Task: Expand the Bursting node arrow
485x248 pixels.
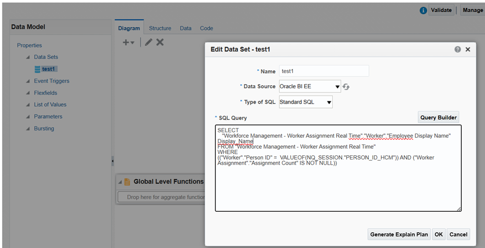Action: pos(28,129)
